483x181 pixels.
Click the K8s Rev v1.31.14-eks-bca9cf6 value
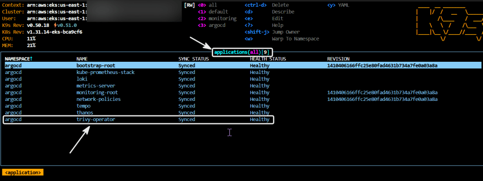click(x=55, y=32)
